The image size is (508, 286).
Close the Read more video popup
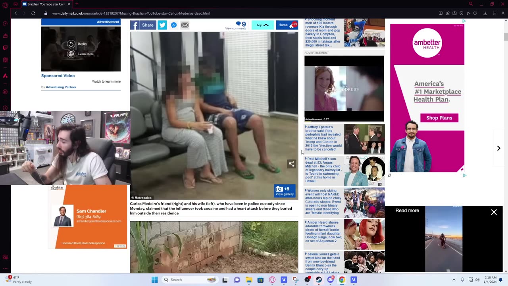[494, 213]
